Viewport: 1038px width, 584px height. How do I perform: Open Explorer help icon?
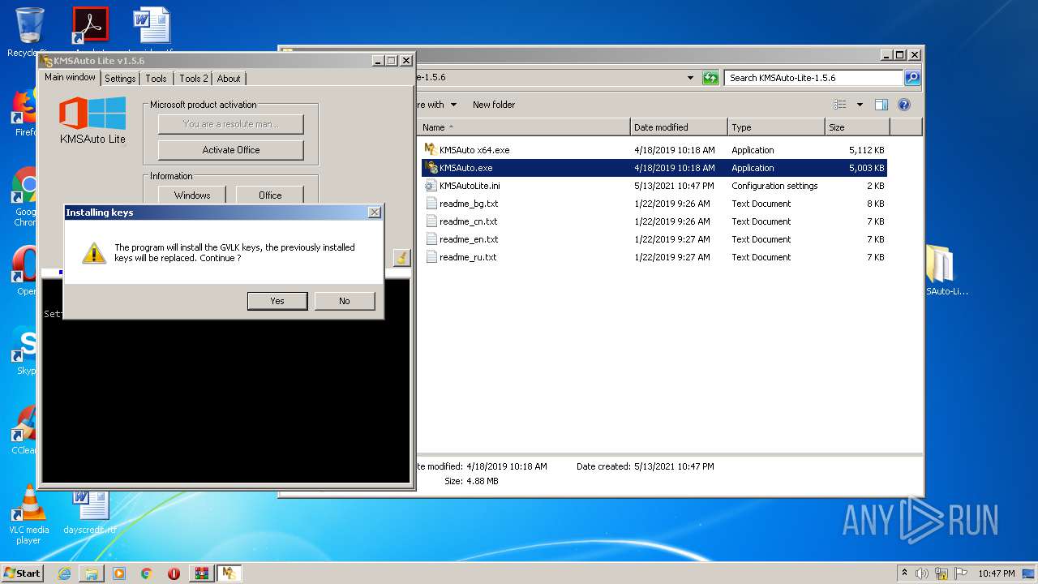[x=904, y=105]
